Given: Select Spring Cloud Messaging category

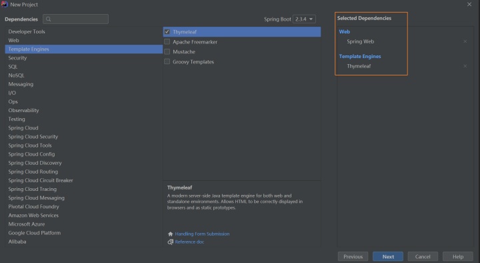Looking at the screenshot, I should point(84,198).
